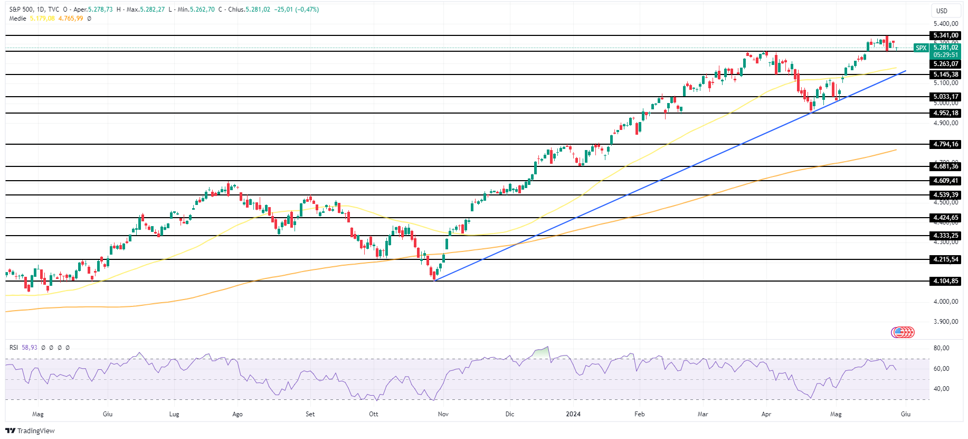Image resolution: width=968 pixels, height=439 pixels.
Task: Click the SPX symbol price tag
Action: tap(921, 48)
